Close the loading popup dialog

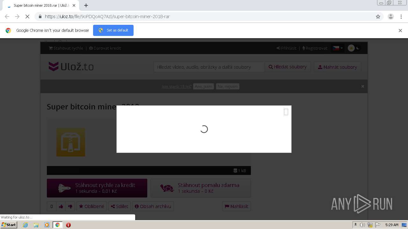tap(286, 112)
